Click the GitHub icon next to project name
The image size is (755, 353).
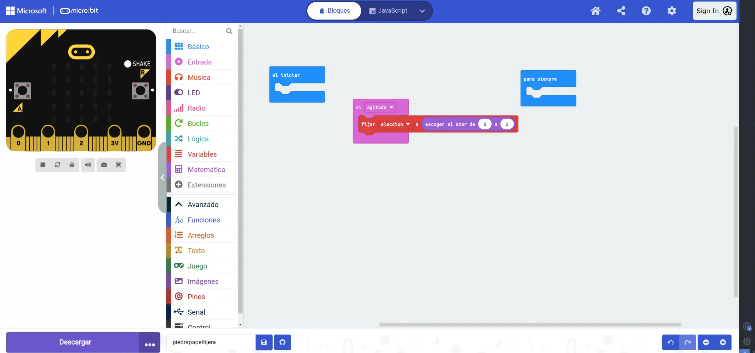[x=282, y=342]
